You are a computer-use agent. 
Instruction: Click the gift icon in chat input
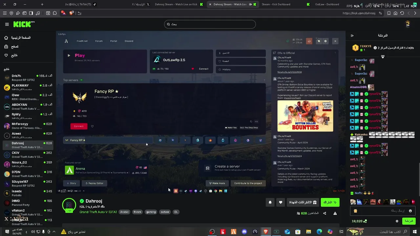355,211
